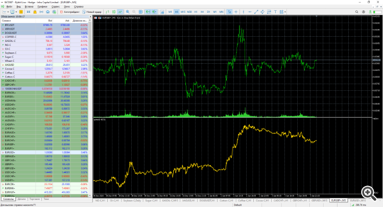
Task: Select the M30 timeframe
Action: tap(189, 12)
